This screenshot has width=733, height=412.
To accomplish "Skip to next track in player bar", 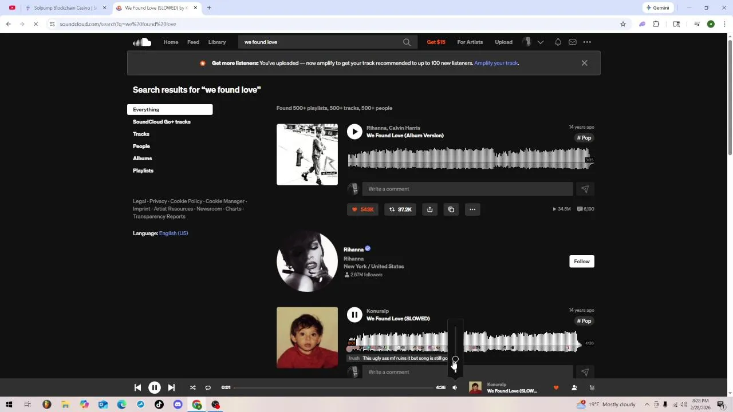I will coord(171,387).
